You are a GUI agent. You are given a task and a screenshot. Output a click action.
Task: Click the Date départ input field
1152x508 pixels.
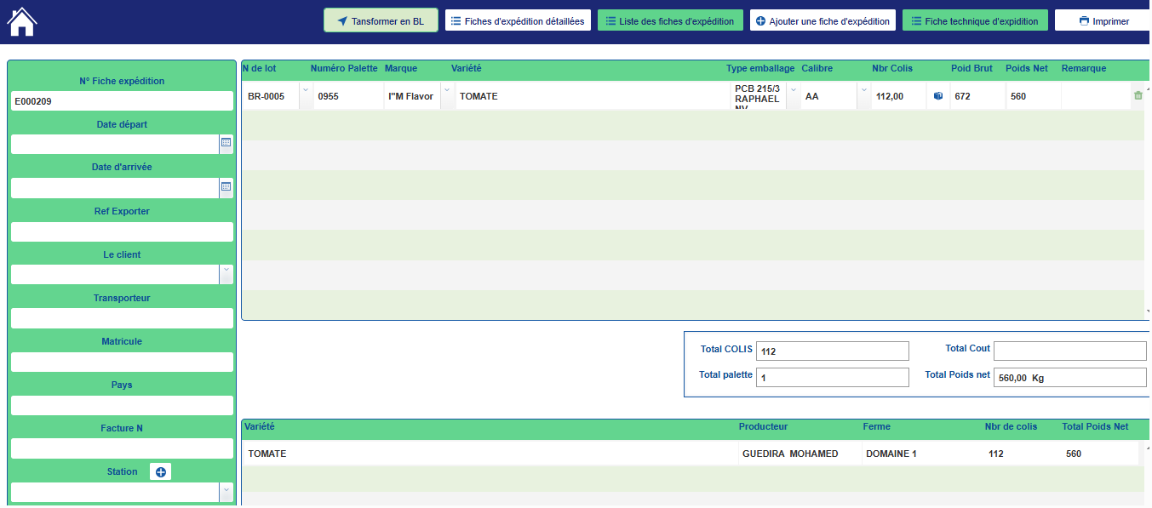pos(115,144)
